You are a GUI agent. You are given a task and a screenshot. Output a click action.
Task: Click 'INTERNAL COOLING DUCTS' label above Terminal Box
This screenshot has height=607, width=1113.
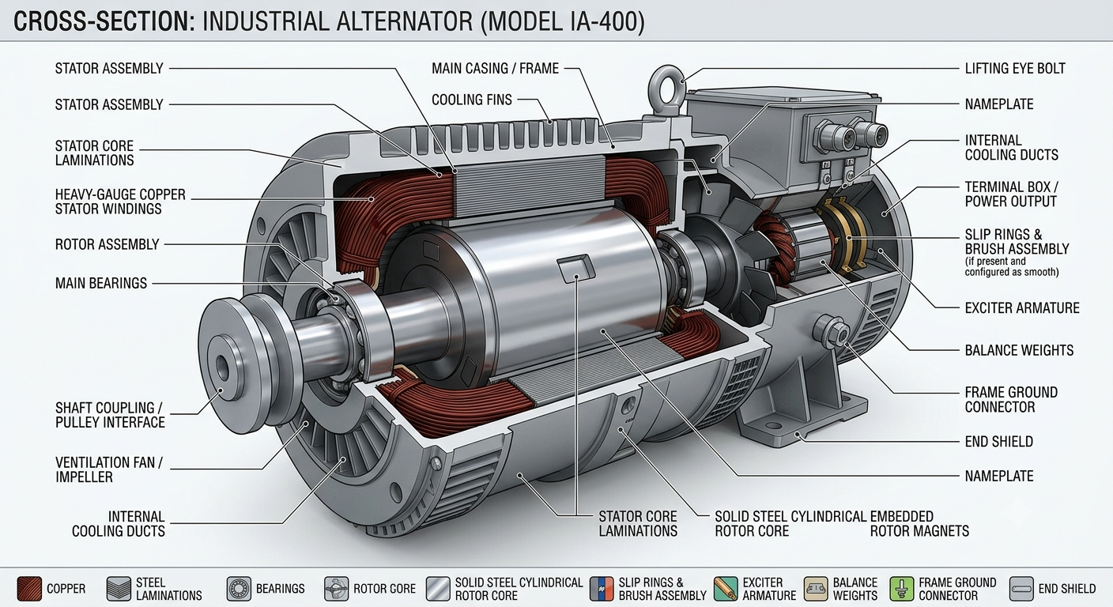1012,148
